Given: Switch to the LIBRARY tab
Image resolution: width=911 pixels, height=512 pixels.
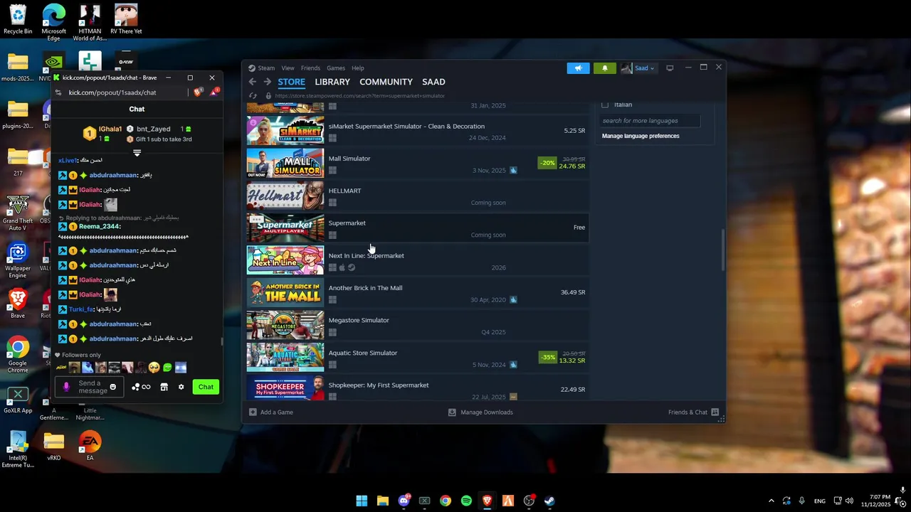Looking at the screenshot, I should coord(332,82).
